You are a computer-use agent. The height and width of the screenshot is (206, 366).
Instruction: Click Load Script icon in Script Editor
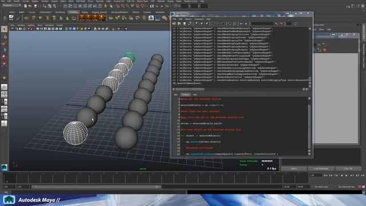coord(174,23)
